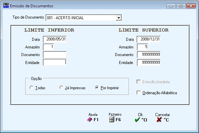Click the upper limit Entidade field 999999999
The width and height of the screenshot is (199, 133).
pos(149,63)
